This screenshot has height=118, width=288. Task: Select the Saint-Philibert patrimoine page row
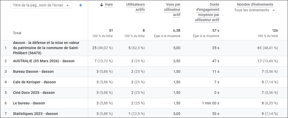point(46,48)
